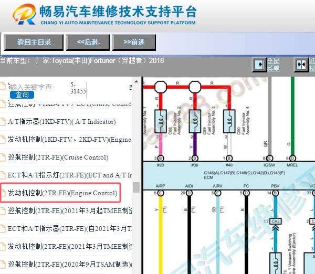Click document icon beside 巡航控制(2TR-FE)(2020年9月TSAM
The height and width of the screenshot is (274, 315).
point(3,264)
